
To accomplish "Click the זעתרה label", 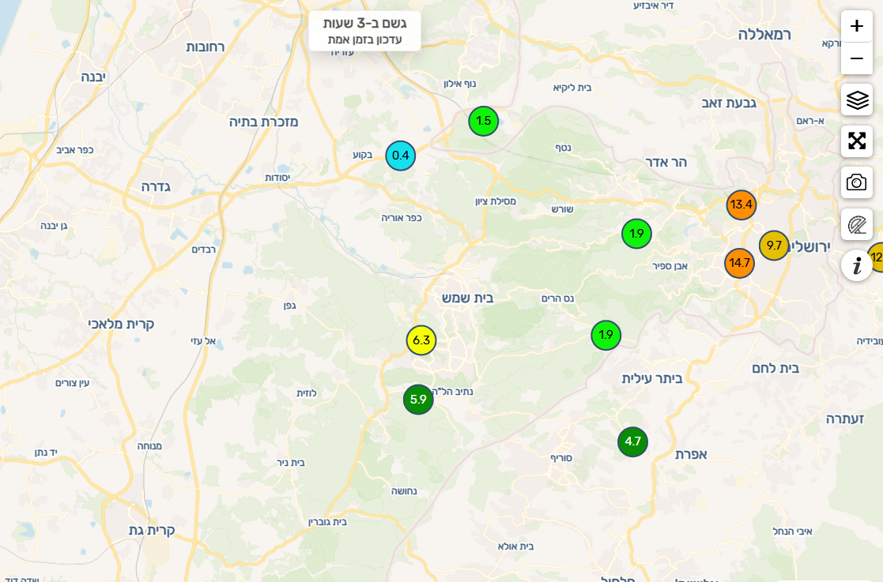I will click(x=845, y=419).
